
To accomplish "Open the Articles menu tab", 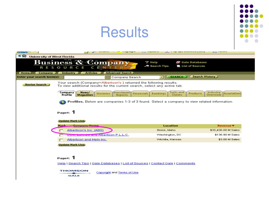I will click(x=91, y=73).
